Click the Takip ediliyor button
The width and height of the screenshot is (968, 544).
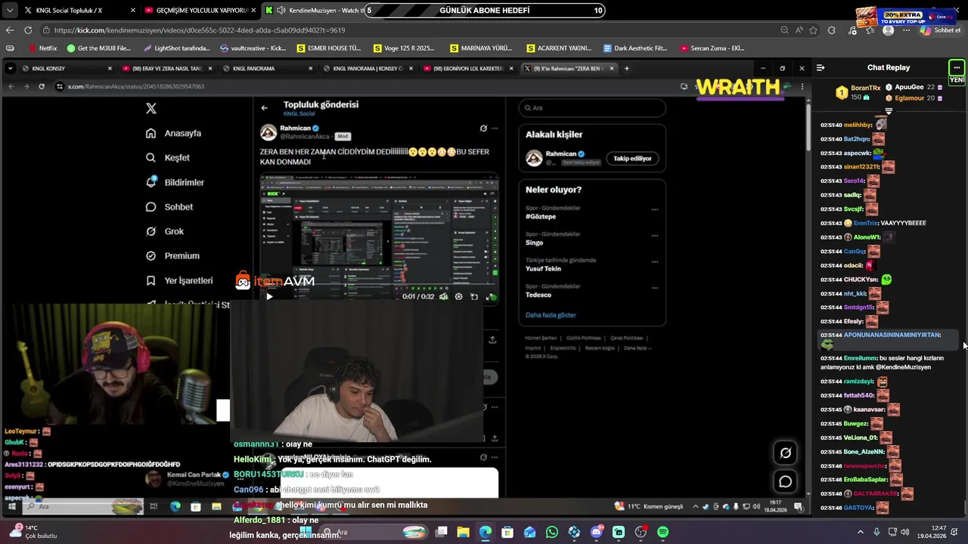click(632, 159)
